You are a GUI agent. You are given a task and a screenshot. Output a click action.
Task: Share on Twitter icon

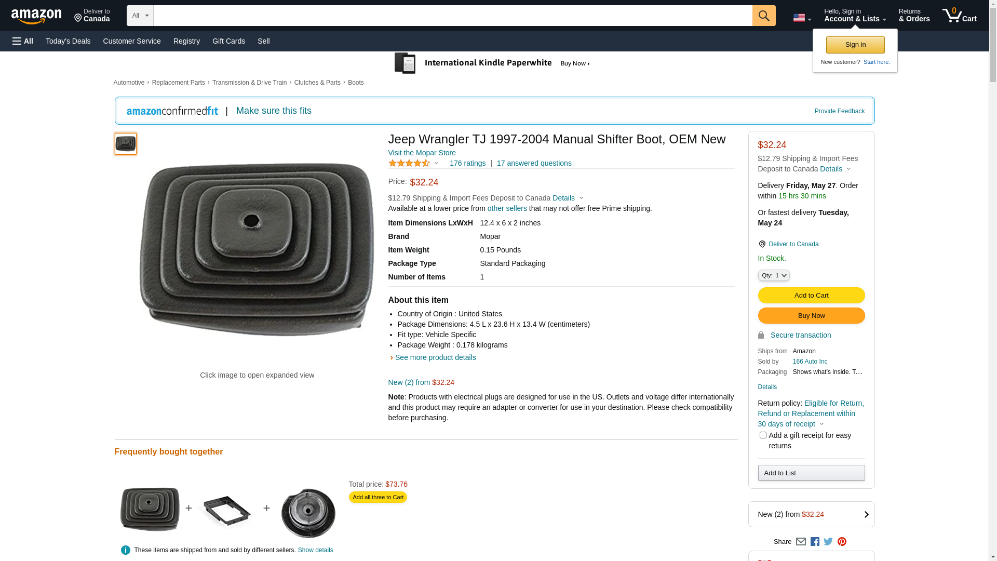tap(828, 541)
